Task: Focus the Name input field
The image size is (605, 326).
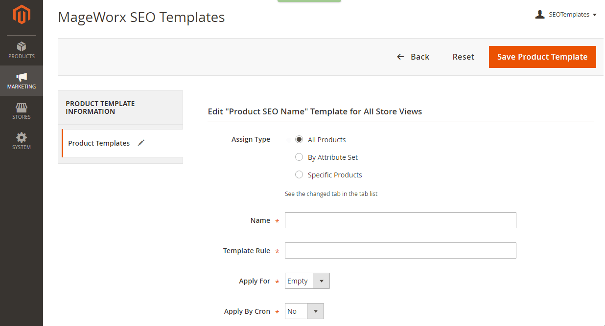Action: (x=400, y=220)
